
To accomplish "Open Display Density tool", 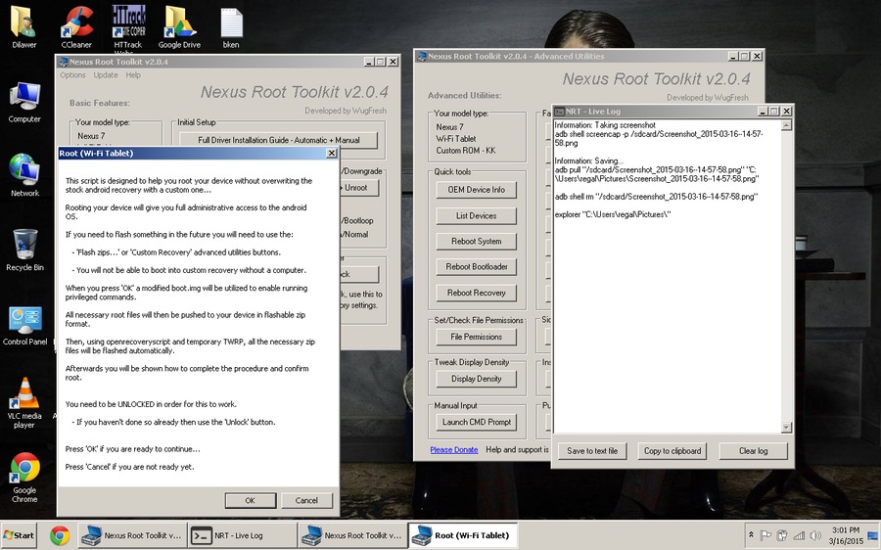I will click(x=476, y=379).
